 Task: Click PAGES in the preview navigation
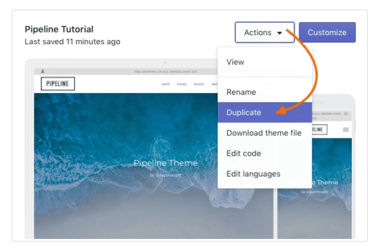182,84
